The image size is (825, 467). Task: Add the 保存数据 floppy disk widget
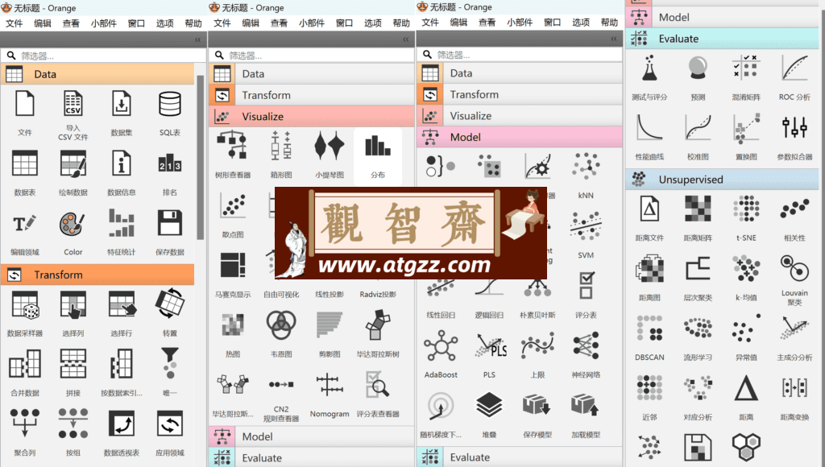170,224
